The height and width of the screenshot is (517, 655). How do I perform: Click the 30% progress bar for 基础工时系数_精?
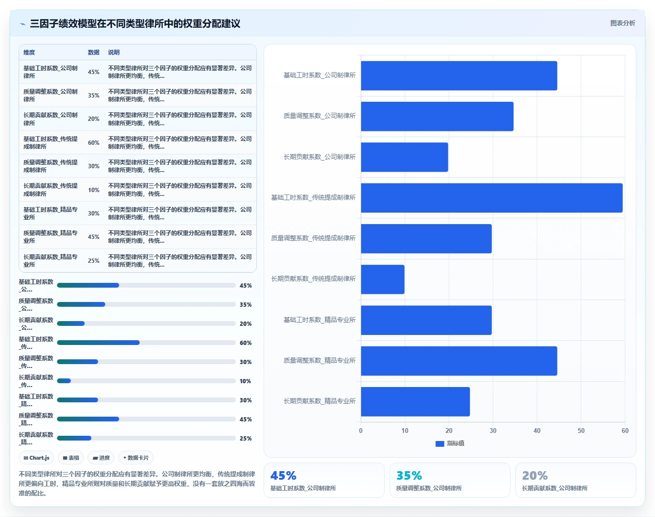[146, 400]
